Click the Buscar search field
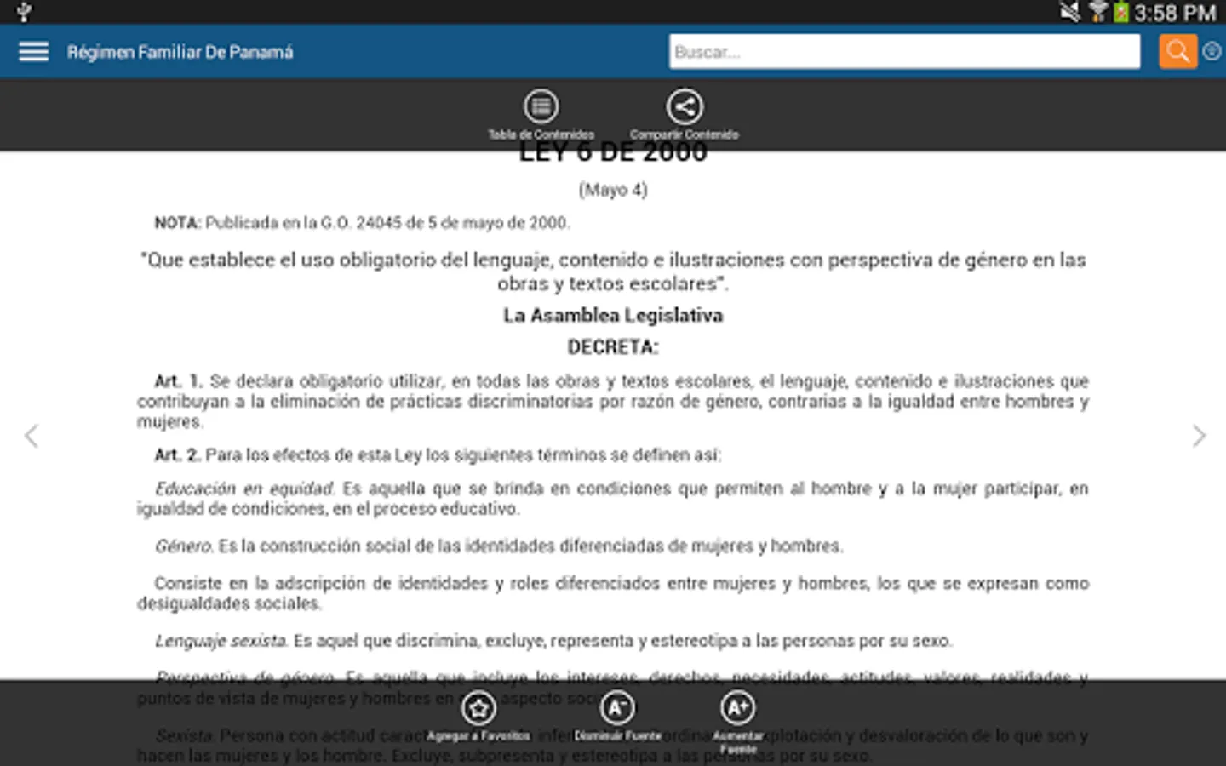 point(904,52)
